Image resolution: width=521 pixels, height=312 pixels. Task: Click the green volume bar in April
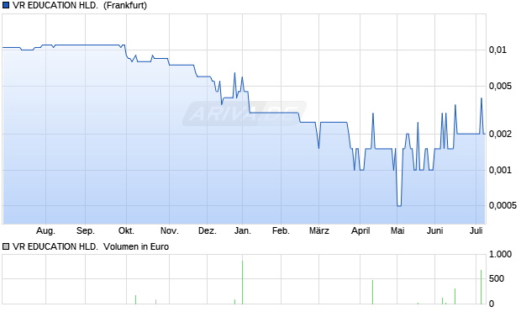pyautogui.click(x=373, y=292)
